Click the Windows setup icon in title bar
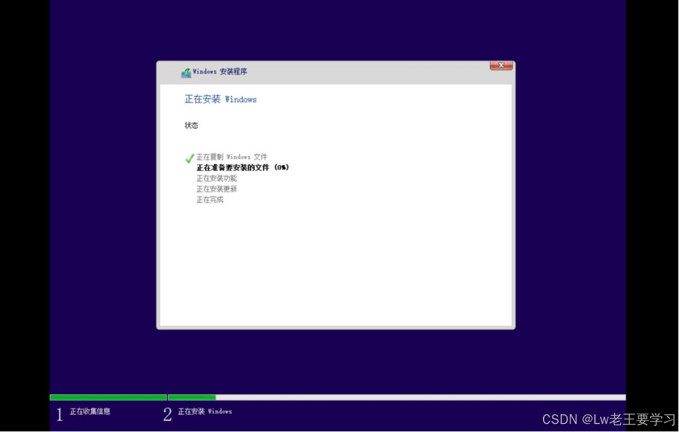The height and width of the screenshot is (432, 679). 186,73
